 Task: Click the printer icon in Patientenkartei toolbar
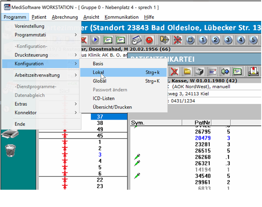(x=200, y=72)
